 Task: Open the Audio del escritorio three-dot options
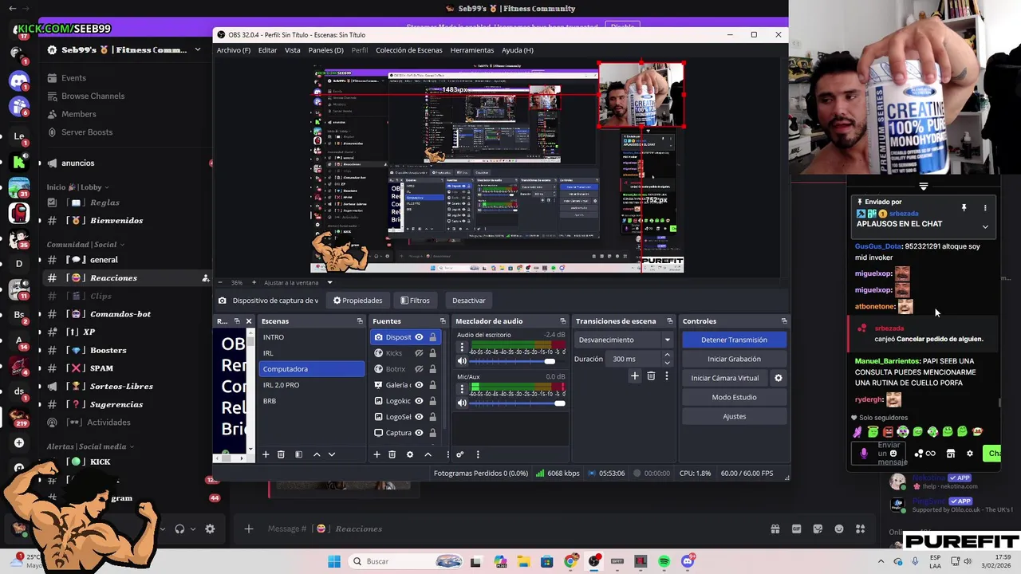pyautogui.click(x=462, y=348)
